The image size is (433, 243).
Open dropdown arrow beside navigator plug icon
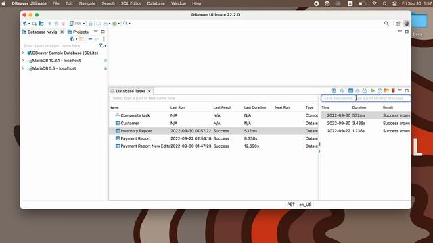click(76, 39)
